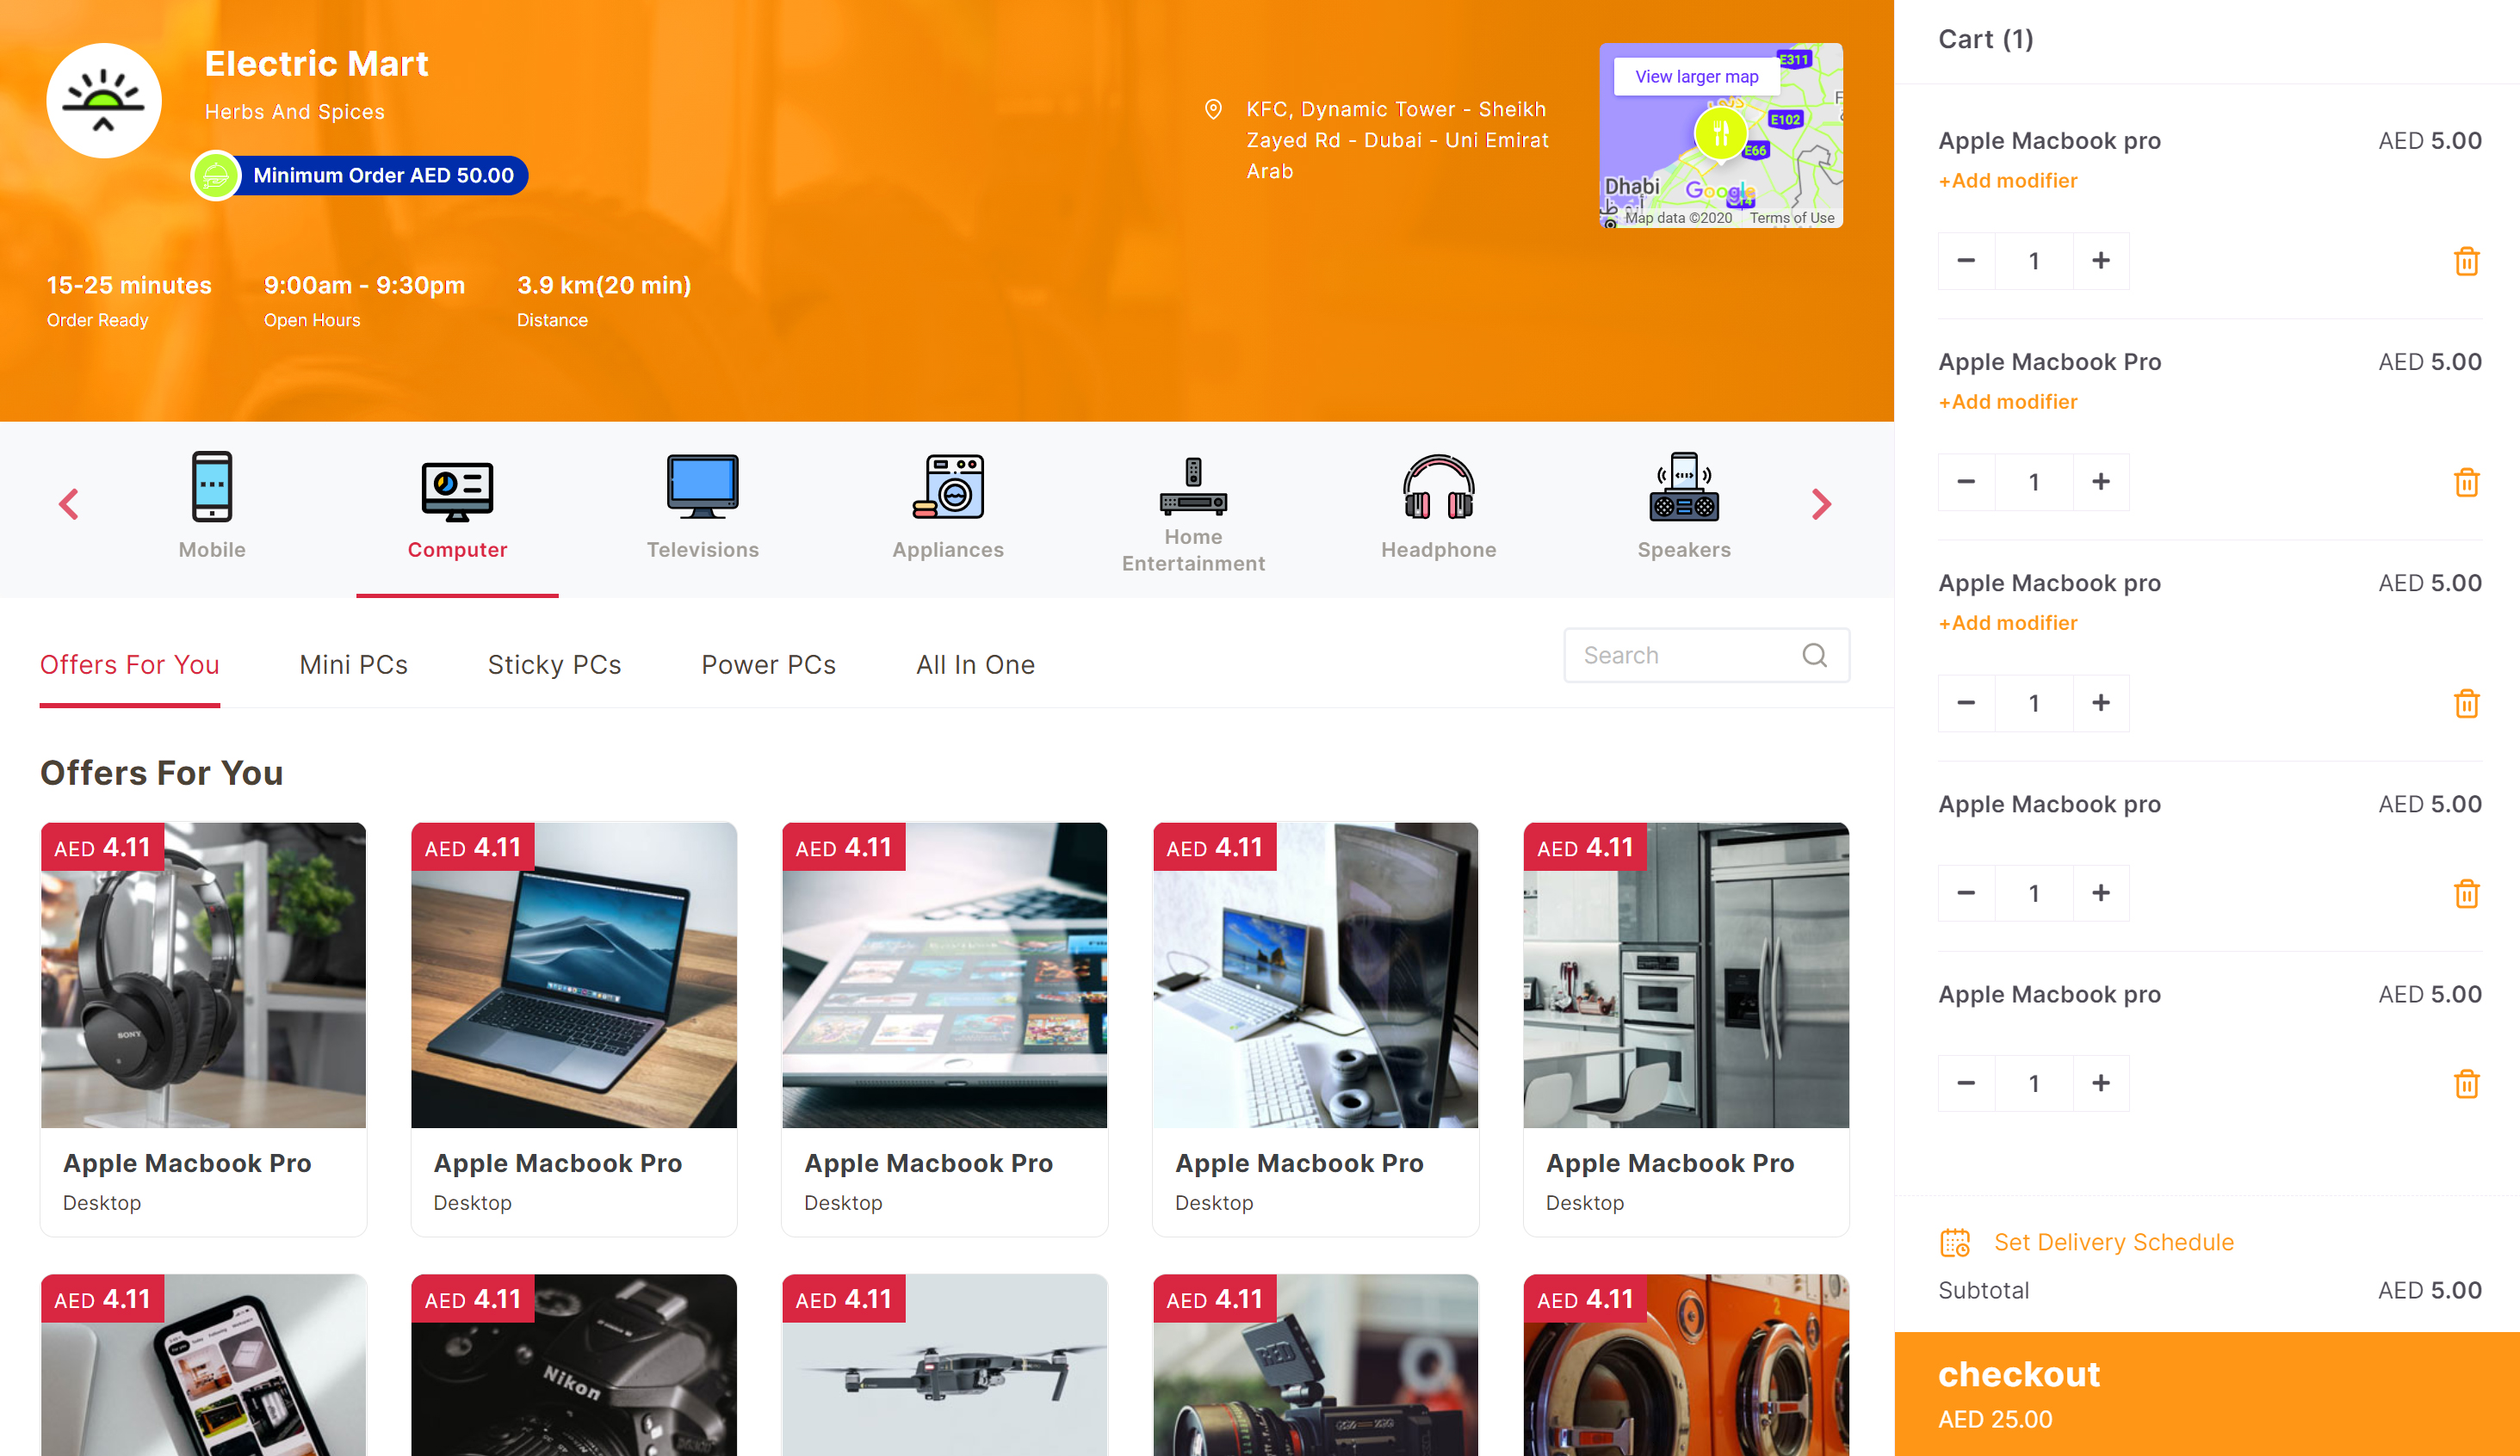The width and height of the screenshot is (2520, 1456).
Task: Click the 'Offers For You' section heading
Action: click(161, 773)
